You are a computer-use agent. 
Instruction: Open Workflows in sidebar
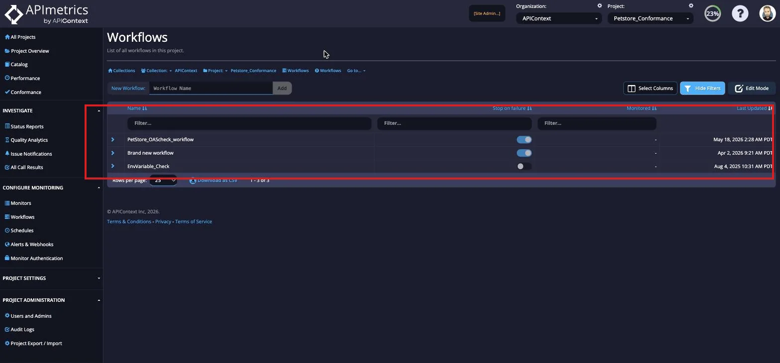point(19,217)
